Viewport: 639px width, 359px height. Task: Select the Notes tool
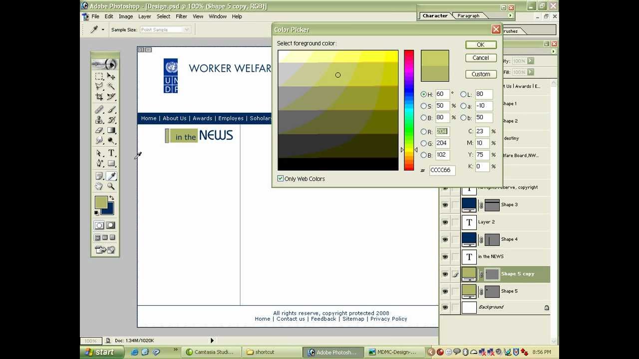pyautogui.click(x=99, y=176)
